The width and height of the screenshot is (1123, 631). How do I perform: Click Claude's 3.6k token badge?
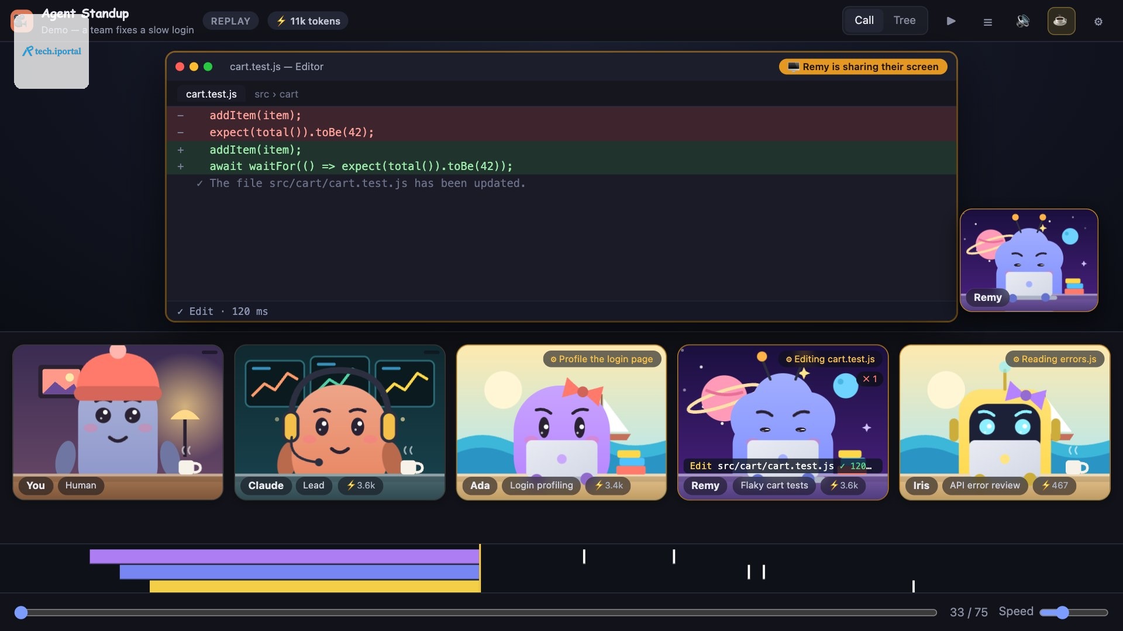tap(361, 486)
